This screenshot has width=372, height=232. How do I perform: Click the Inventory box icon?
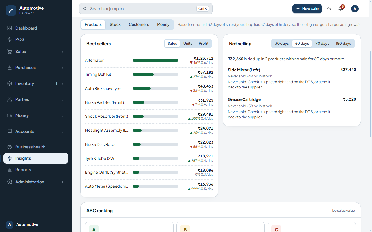pos(10,84)
